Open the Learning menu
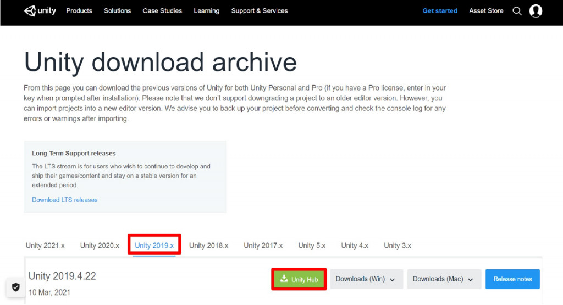The width and height of the screenshot is (563, 305). pyautogui.click(x=207, y=11)
